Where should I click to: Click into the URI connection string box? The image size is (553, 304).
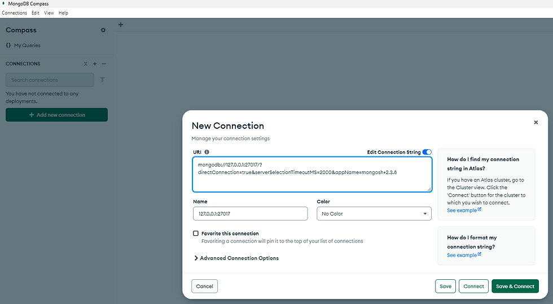pos(311,175)
